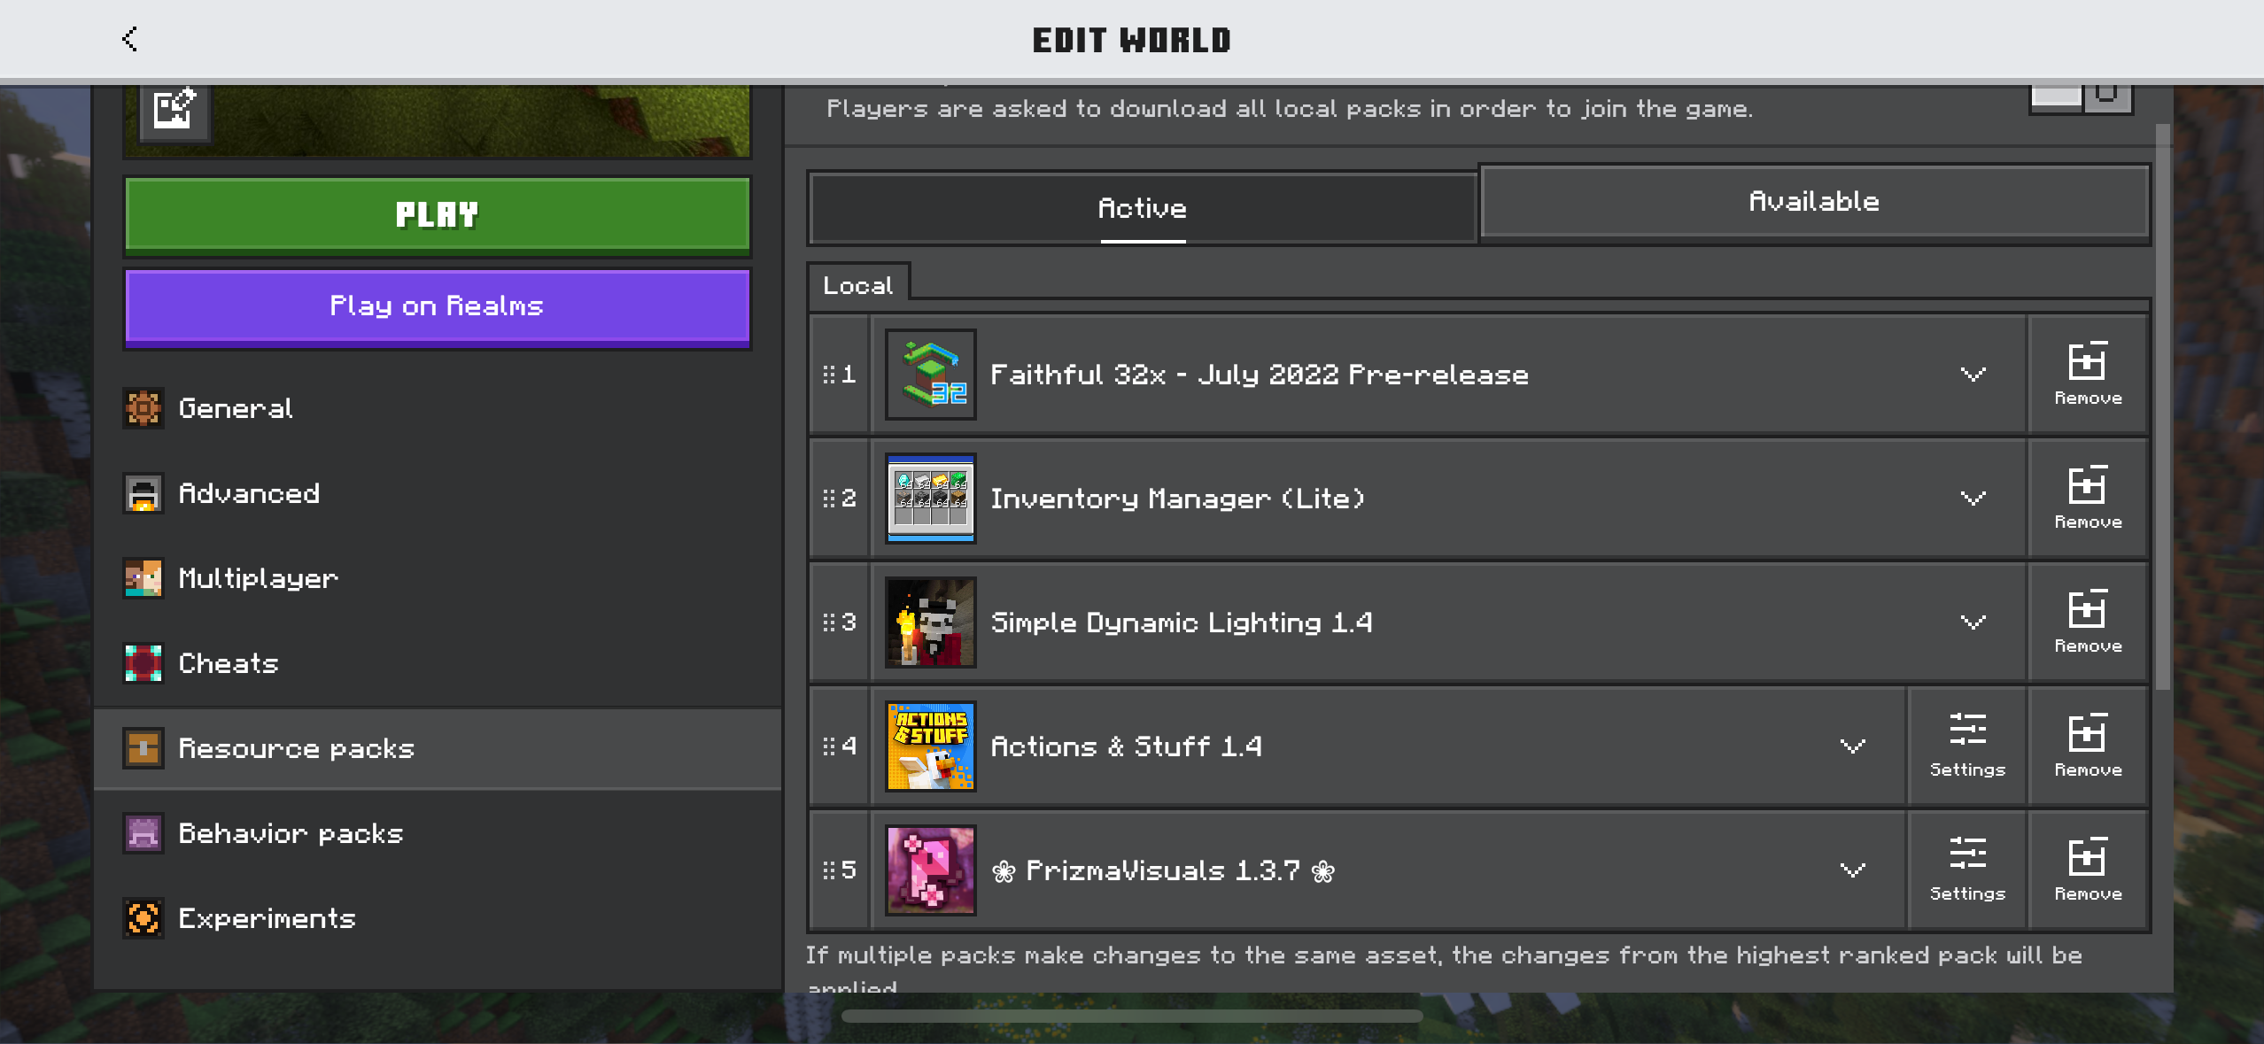Click the edit world image icon
Image resolution: width=2264 pixels, height=1044 pixels.
[x=174, y=110]
